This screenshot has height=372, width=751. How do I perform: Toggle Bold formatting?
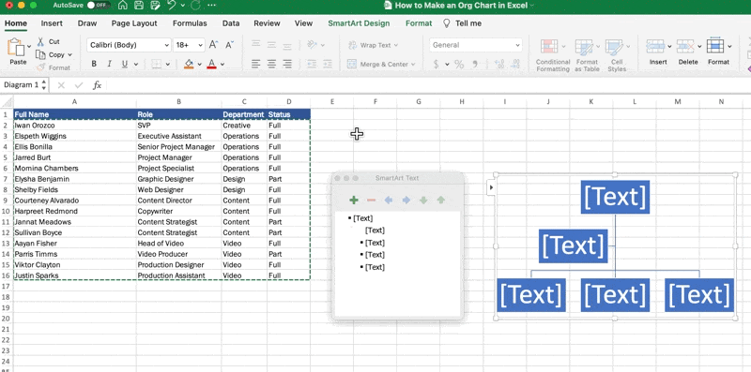point(94,64)
